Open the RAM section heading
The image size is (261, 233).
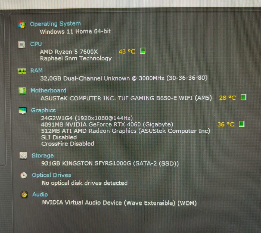36,71
